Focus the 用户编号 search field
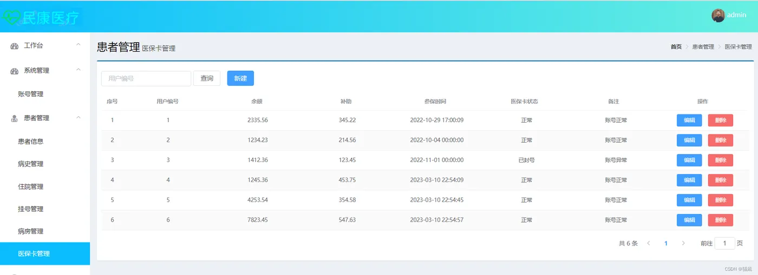The height and width of the screenshot is (275, 758). click(x=146, y=78)
